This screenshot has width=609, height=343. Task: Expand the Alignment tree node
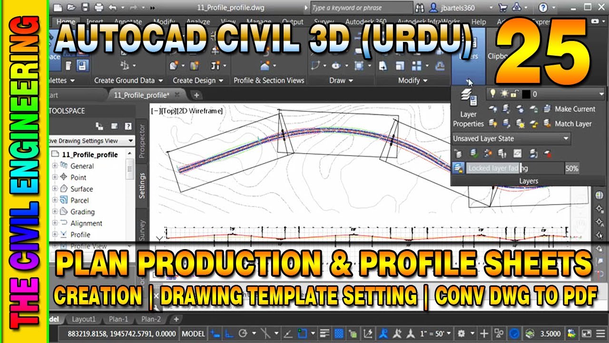(x=55, y=223)
